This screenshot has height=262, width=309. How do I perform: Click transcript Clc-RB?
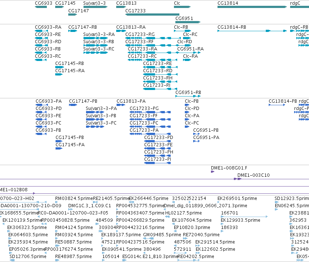[181, 27]
